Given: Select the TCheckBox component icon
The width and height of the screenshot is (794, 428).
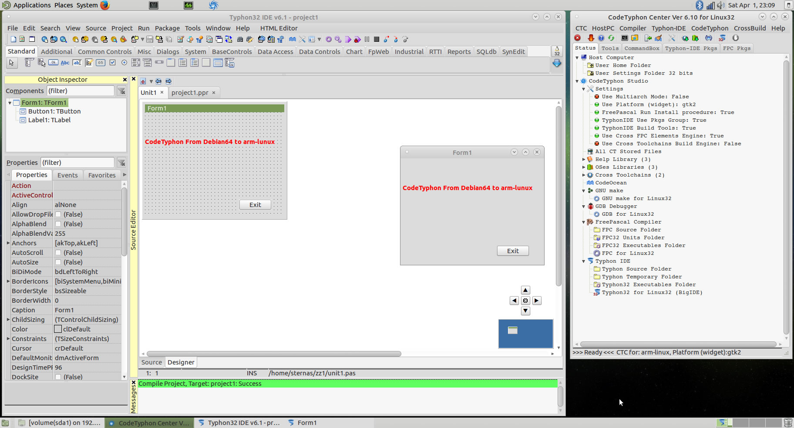Looking at the screenshot, I should [x=112, y=62].
